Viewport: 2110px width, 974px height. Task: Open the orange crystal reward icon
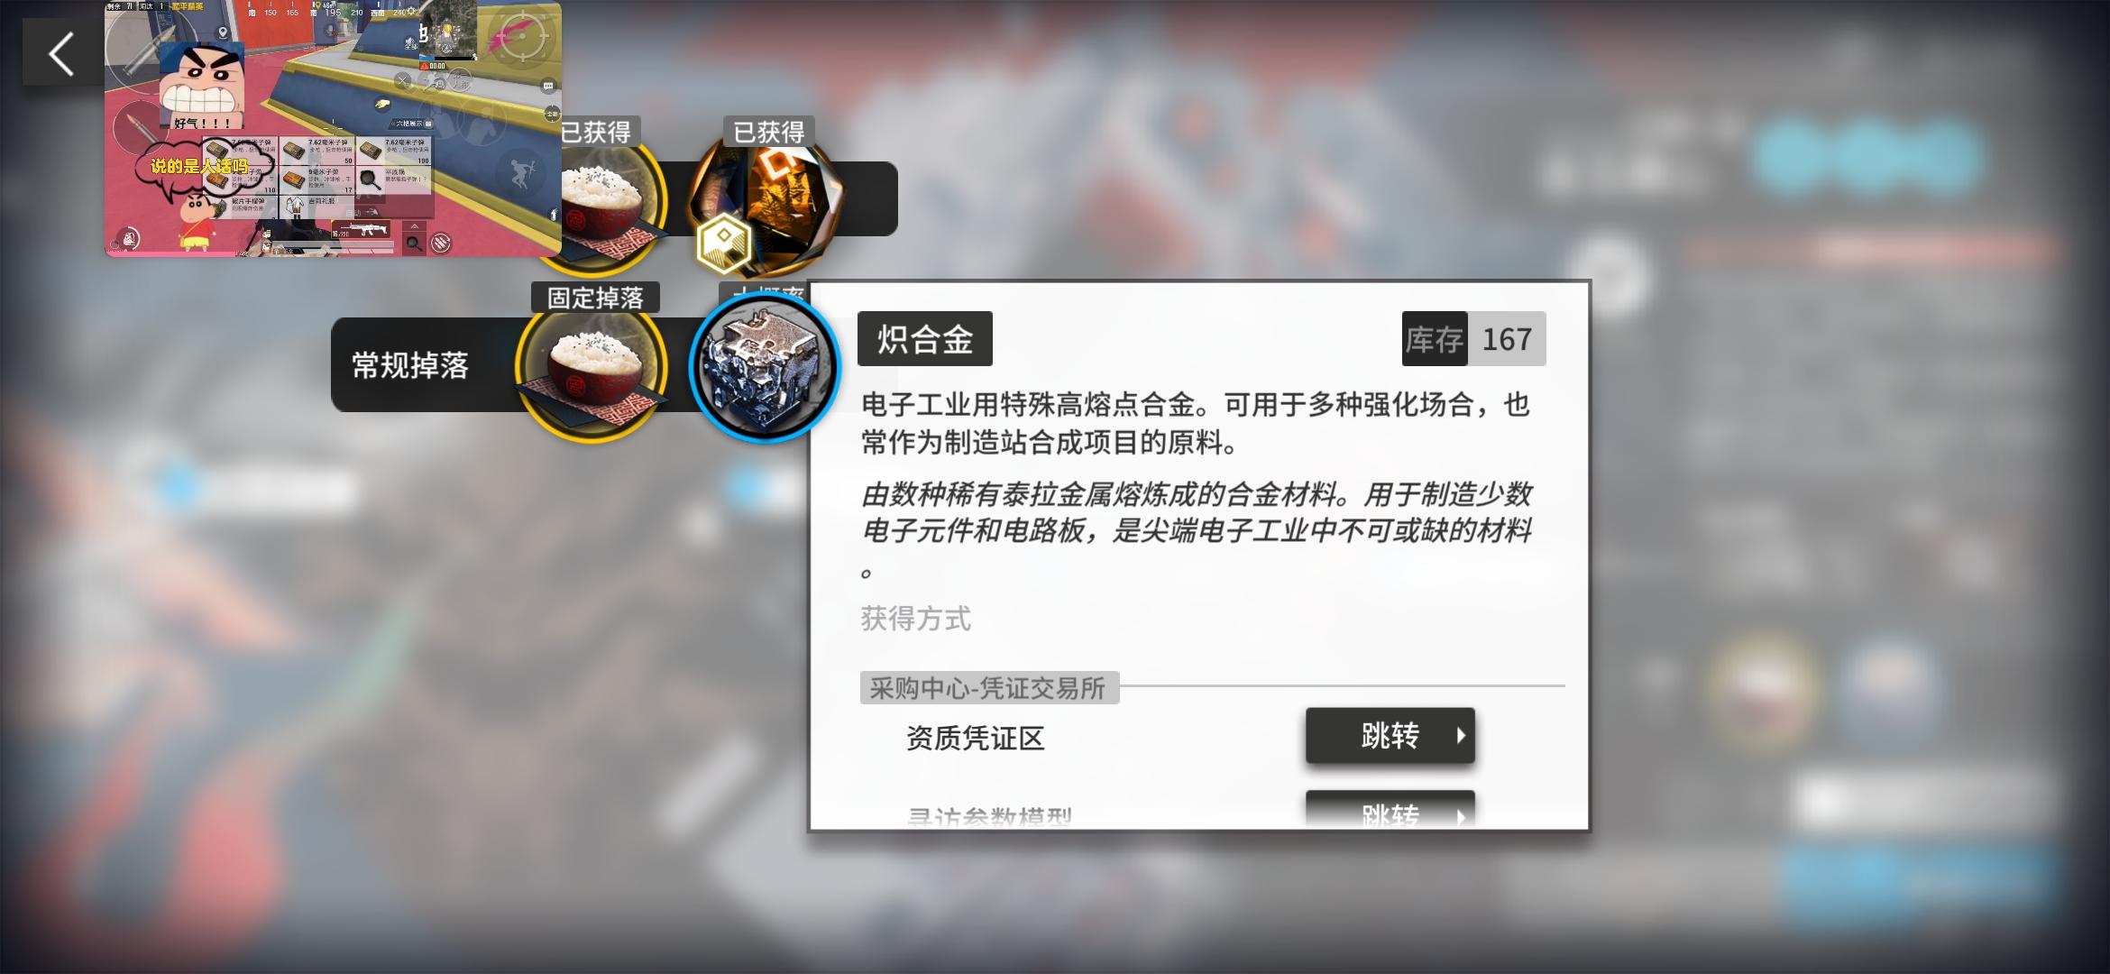pyautogui.click(x=768, y=203)
